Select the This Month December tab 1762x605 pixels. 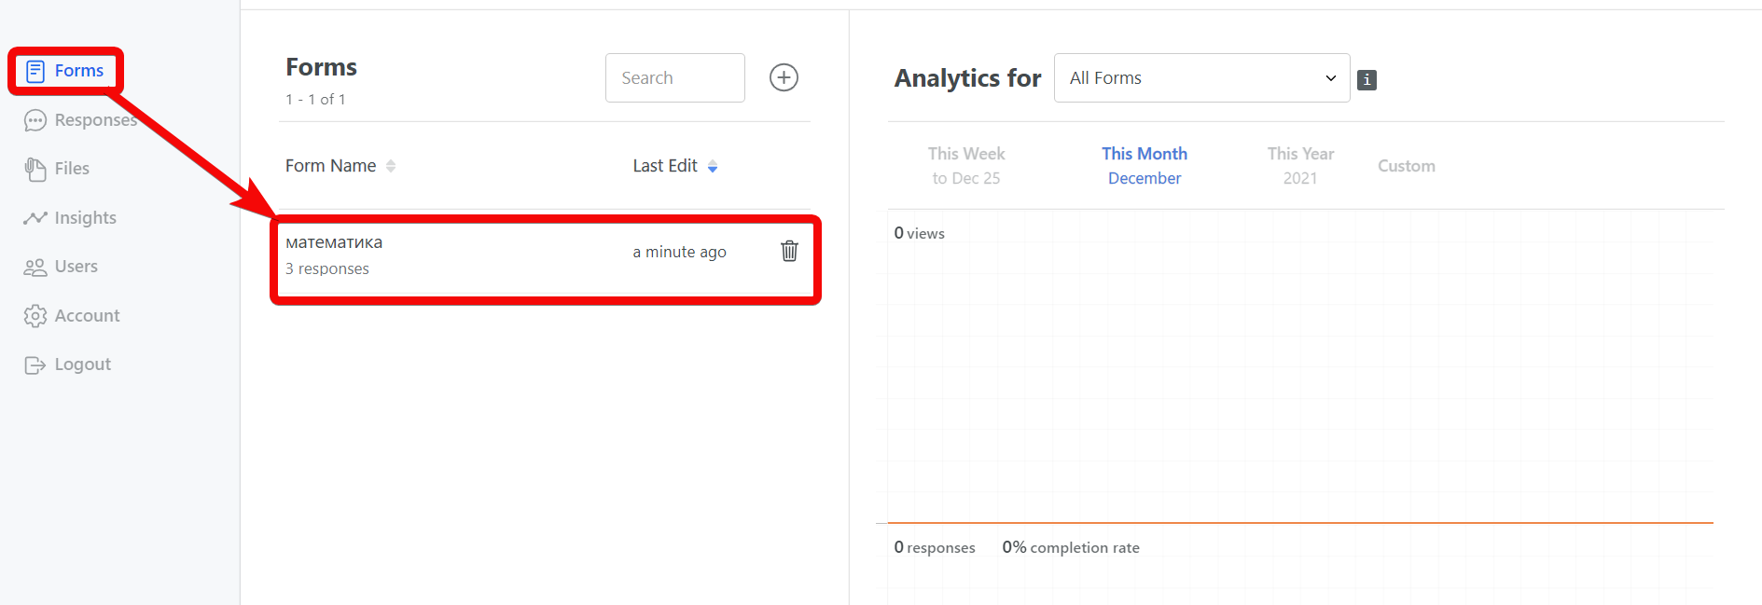(1145, 166)
